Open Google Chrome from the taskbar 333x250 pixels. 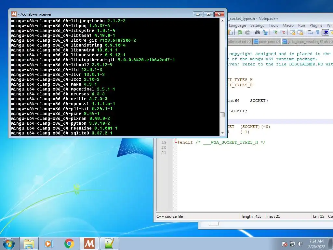[x=69, y=243]
